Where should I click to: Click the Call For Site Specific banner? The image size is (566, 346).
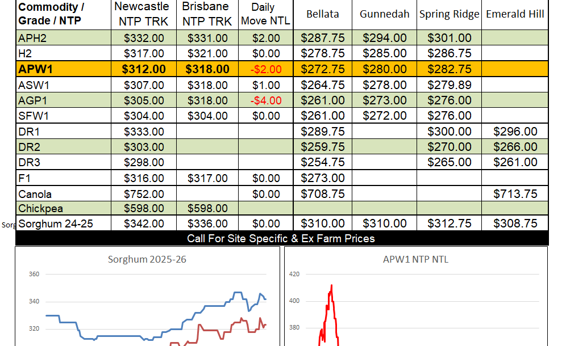281,238
